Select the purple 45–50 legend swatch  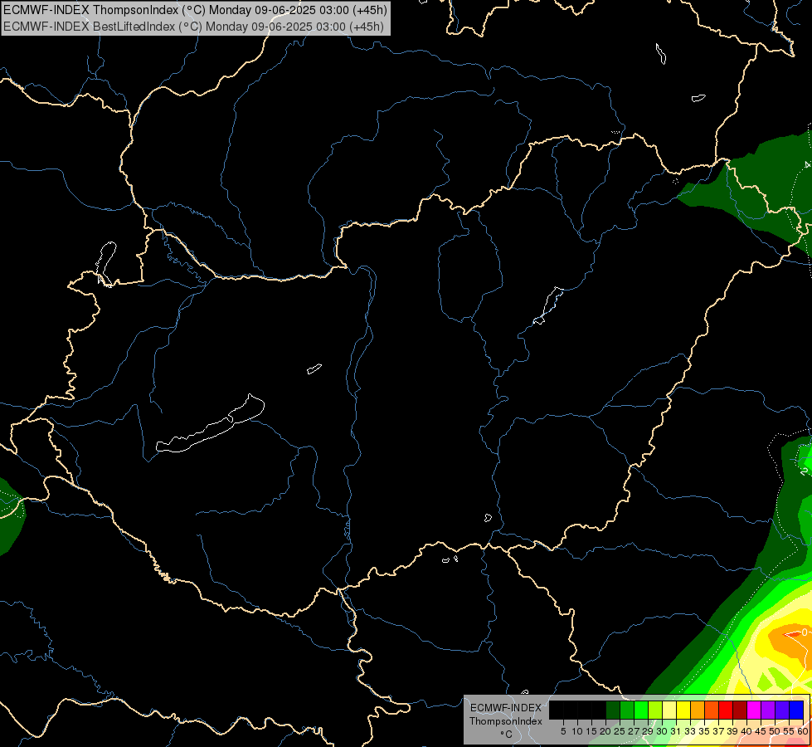(x=768, y=710)
